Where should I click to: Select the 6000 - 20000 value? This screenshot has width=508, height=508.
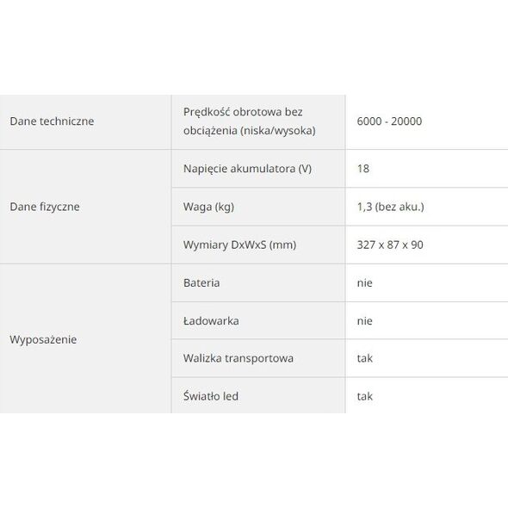[389, 121]
